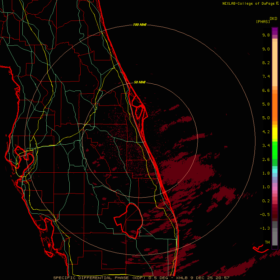Click the NEXLAB-College of DuPage watermark text
This screenshot has height=280, width=280.
click(x=248, y=3)
